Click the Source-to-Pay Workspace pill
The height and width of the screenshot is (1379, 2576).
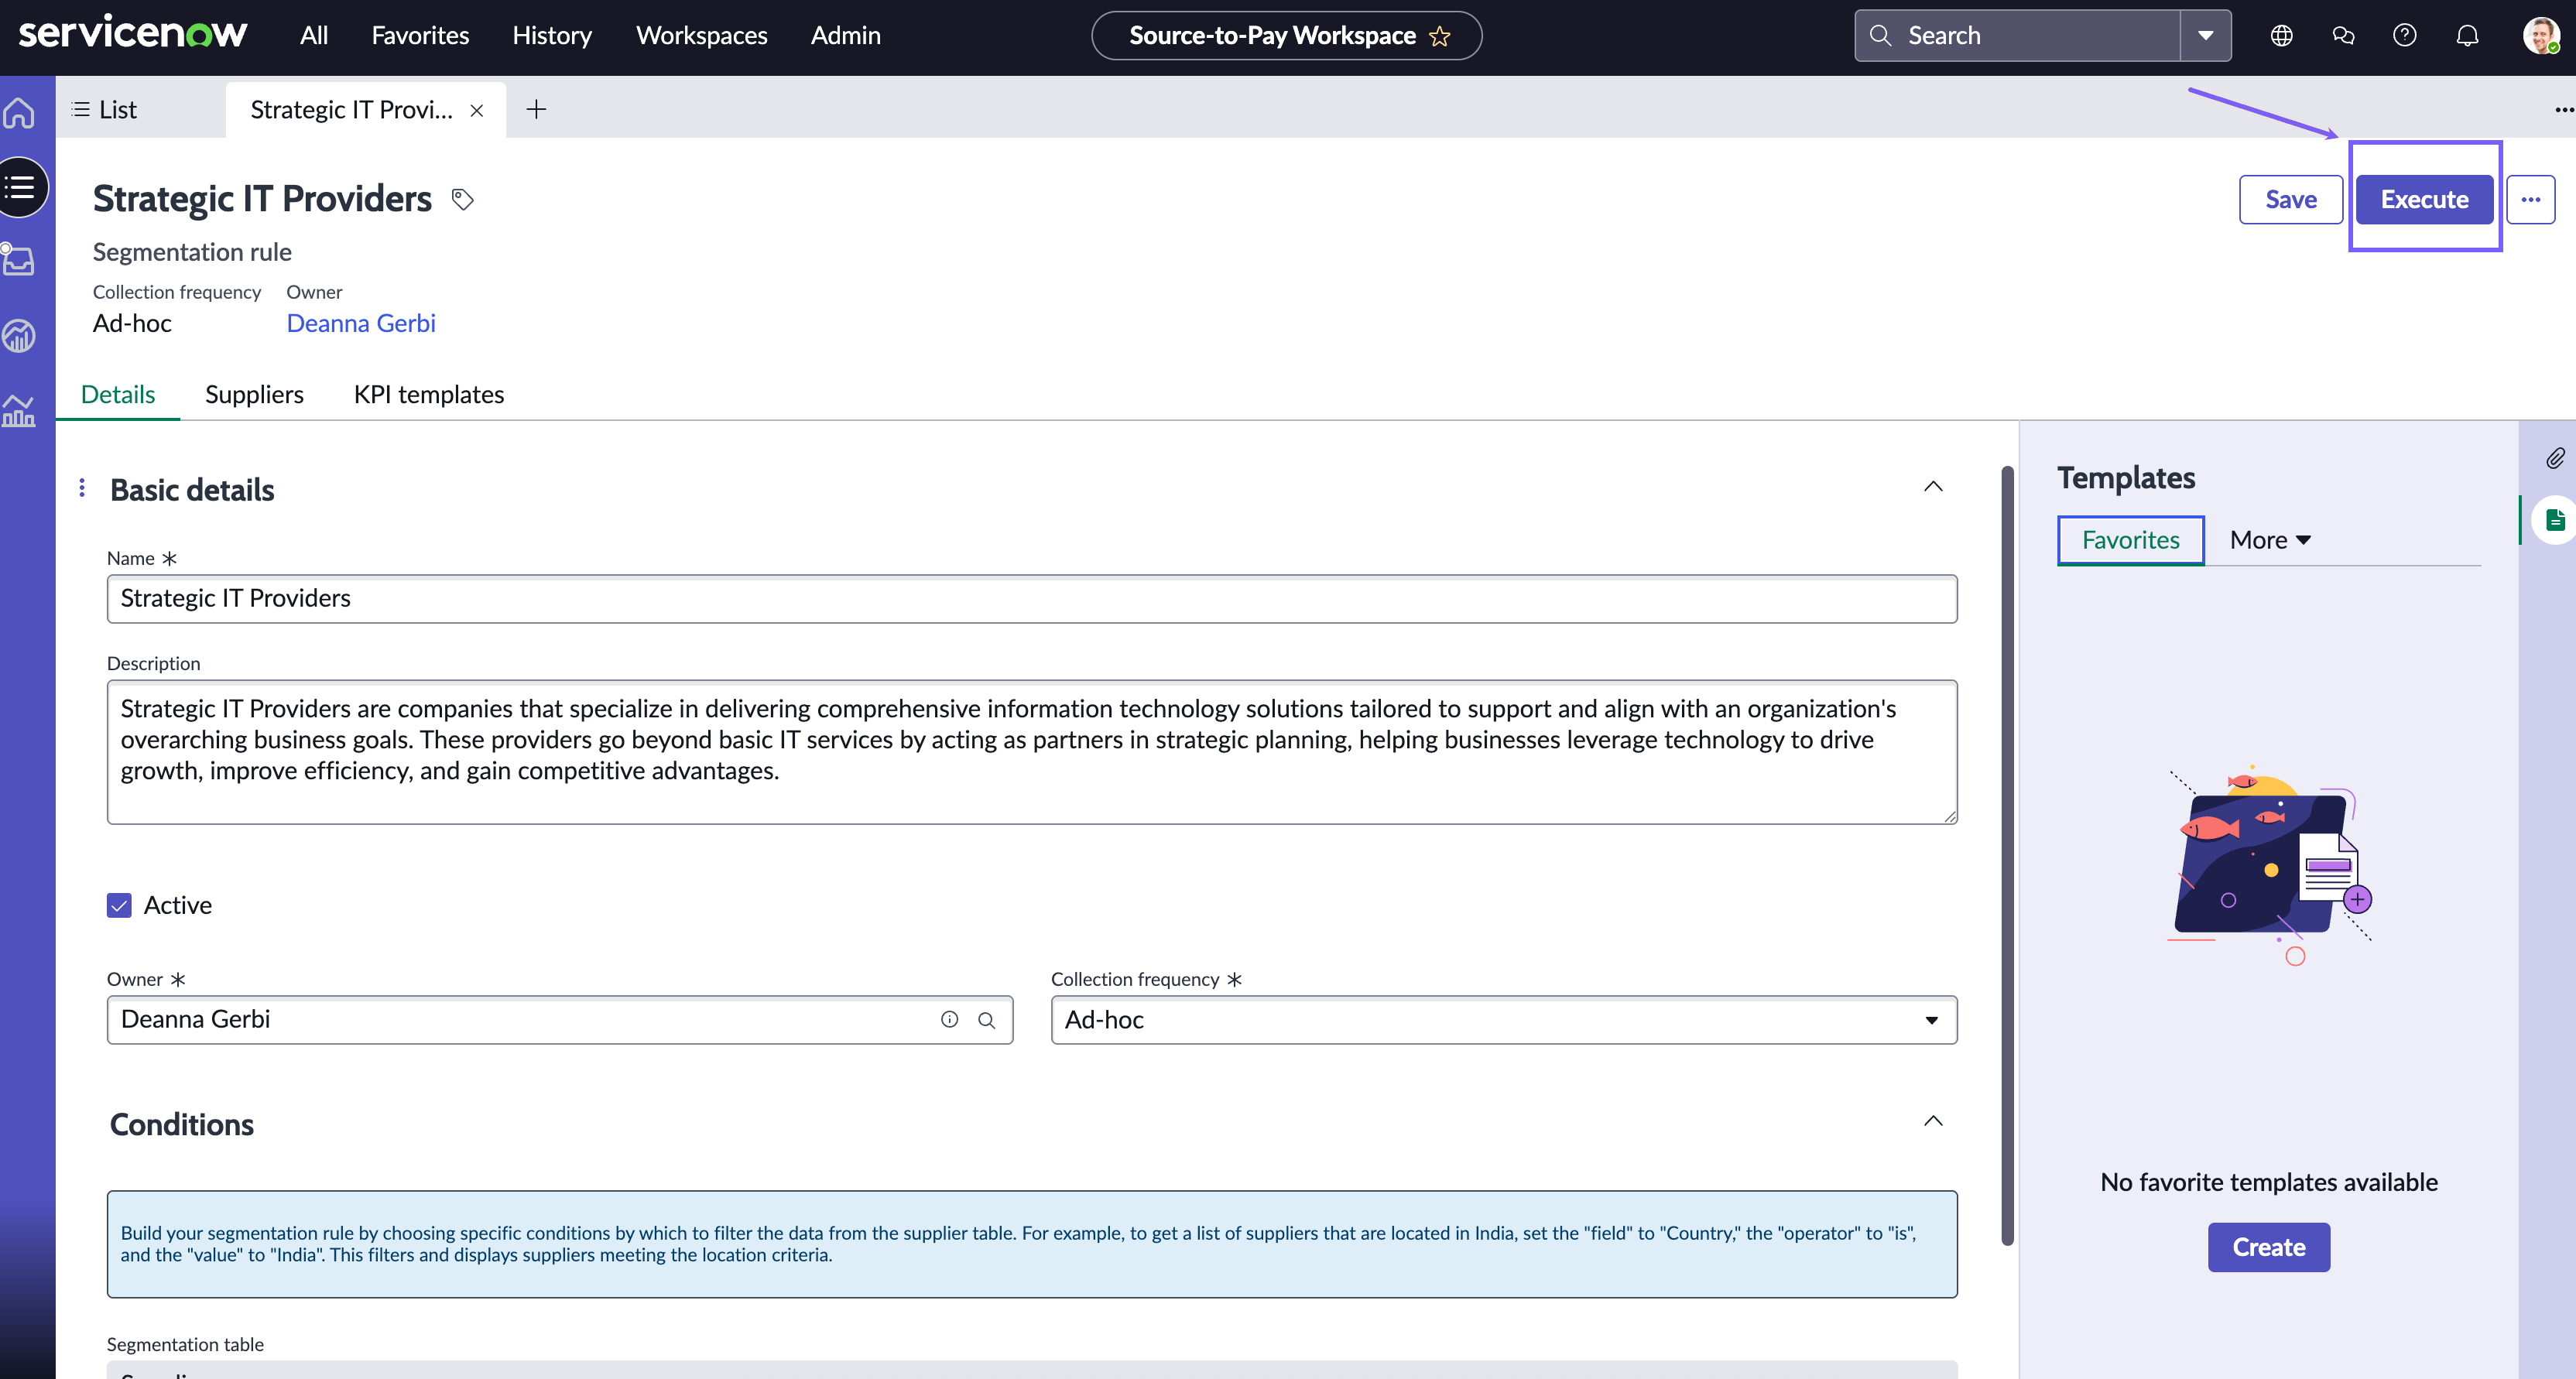[x=1286, y=36]
